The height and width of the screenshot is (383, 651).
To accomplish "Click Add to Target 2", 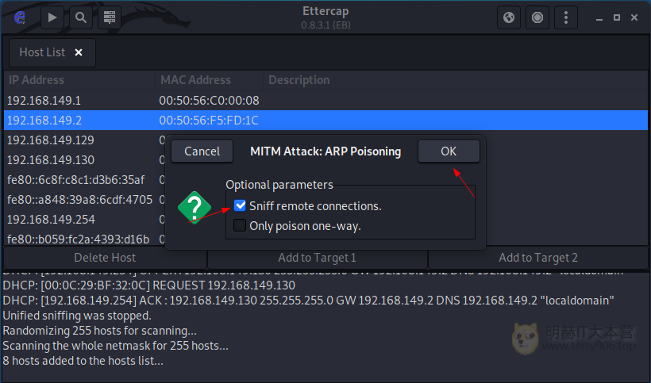I will click(x=538, y=258).
